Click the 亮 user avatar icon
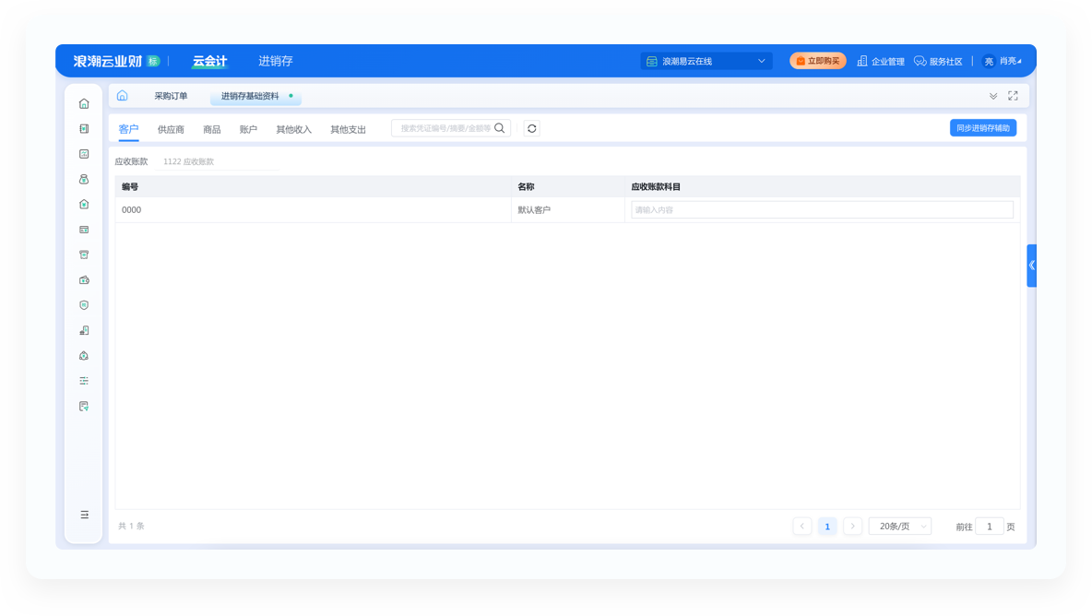Image resolution: width=1092 pixels, height=616 pixels. [989, 61]
